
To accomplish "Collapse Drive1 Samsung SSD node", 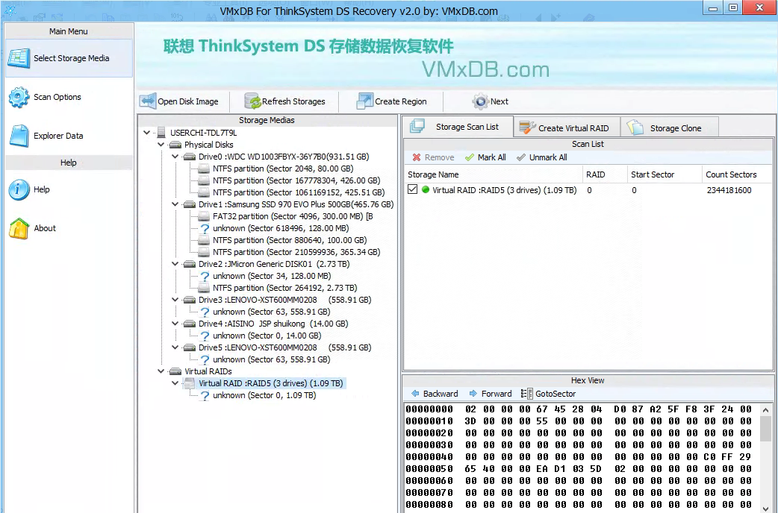I will (x=175, y=204).
